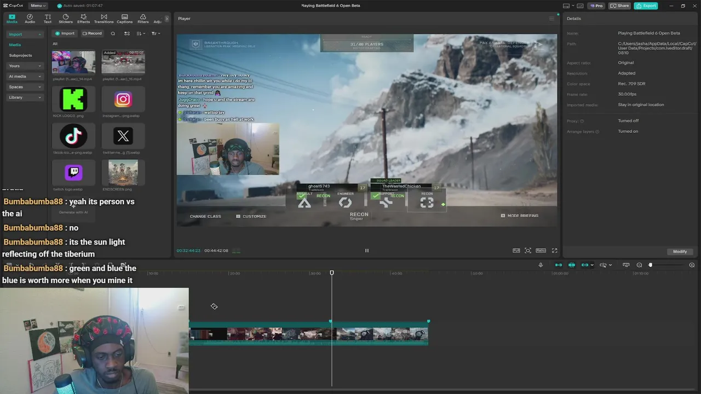Click the green Import button
The width and height of the screenshot is (701, 394).
point(65,33)
